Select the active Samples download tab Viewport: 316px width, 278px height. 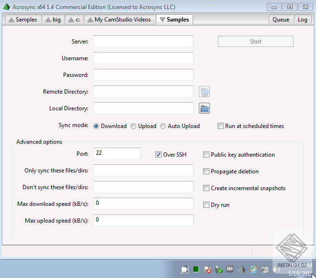174,19
